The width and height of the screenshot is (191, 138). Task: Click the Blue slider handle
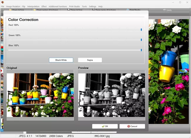pos(141,50)
